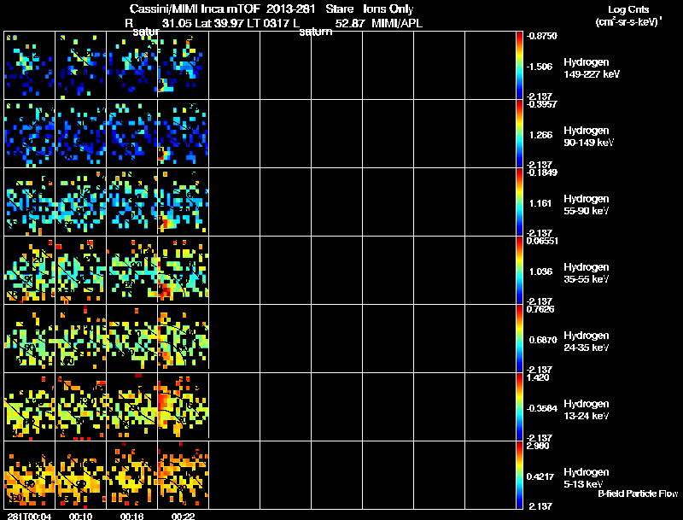The width and height of the screenshot is (683, 520).
Task: Click the '00:16' time axis label
Action: (x=132, y=516)
